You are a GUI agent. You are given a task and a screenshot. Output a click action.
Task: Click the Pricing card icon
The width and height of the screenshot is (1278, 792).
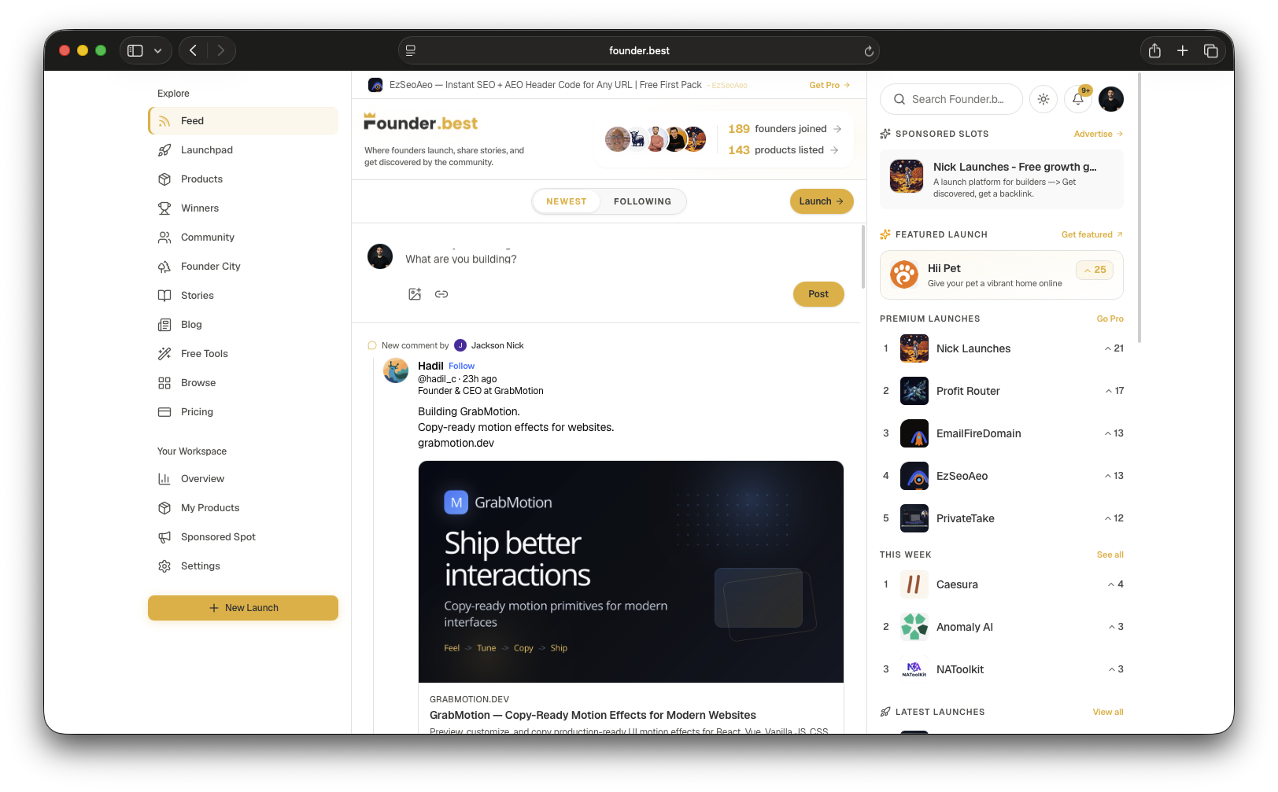tap(164, 412)
